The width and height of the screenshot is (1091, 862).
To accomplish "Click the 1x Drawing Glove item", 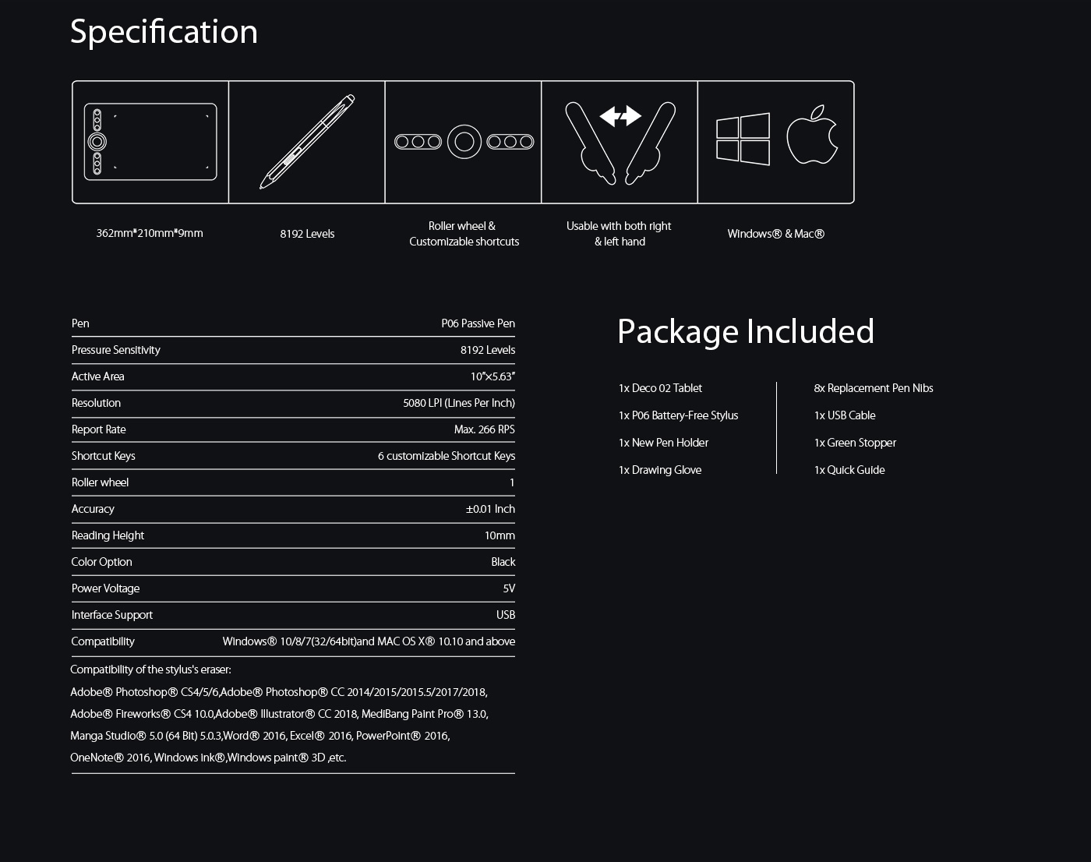I will tap(660, 470).
